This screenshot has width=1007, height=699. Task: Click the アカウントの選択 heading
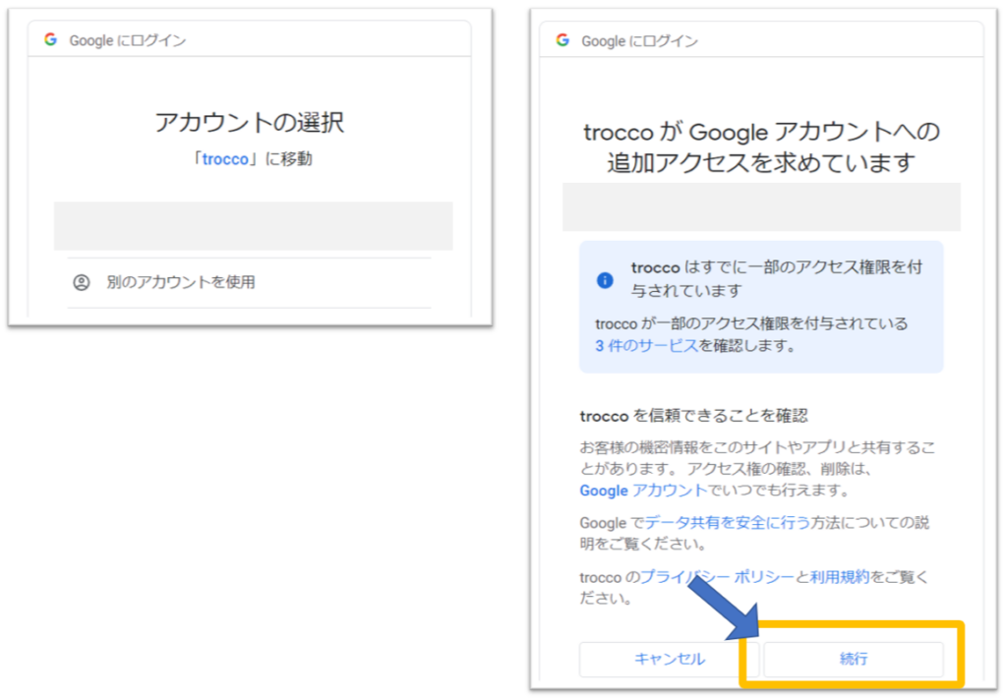[250, 123]
